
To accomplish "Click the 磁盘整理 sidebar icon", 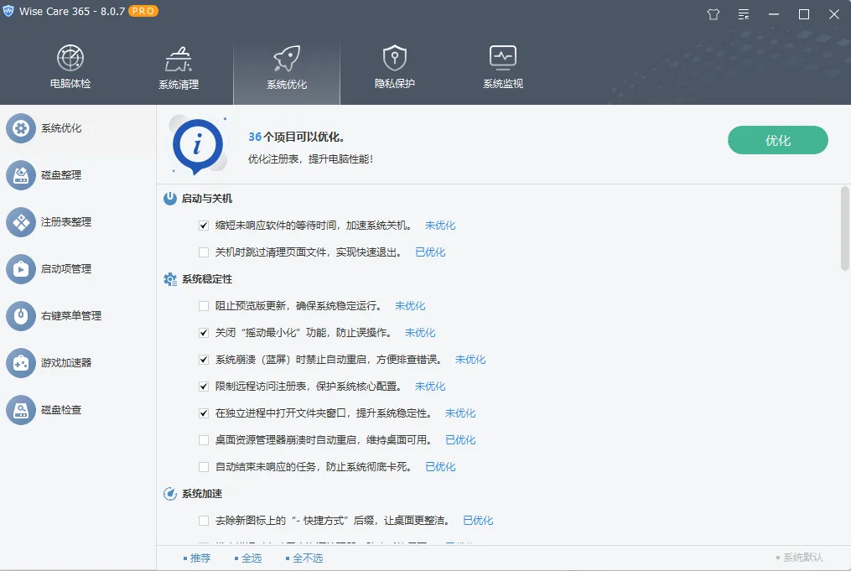I will (21, 174).
